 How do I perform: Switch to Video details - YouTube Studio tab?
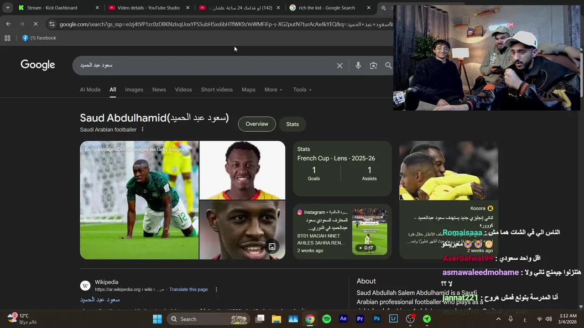[x=148, y=8]
